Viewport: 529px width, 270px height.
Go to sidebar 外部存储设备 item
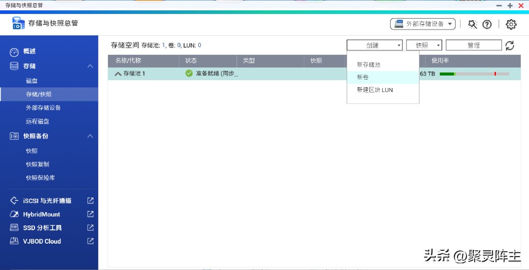43,108
